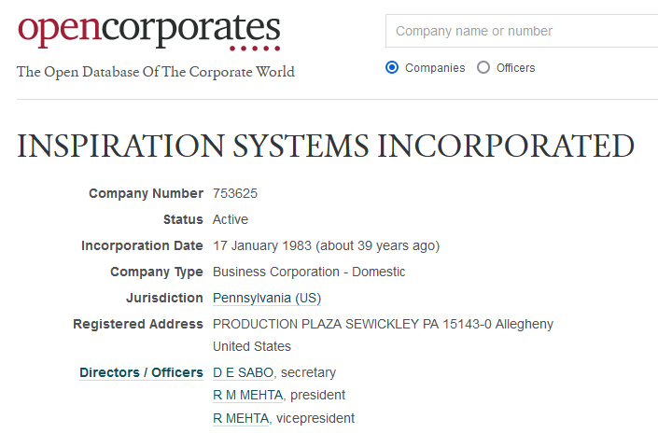The width and height of the screenshot is (658, 447).
Task: Click the company name search field
Action: pyautogui.click(x=523, y=31)
